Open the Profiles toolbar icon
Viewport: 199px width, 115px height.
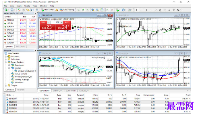pos(12,10)
